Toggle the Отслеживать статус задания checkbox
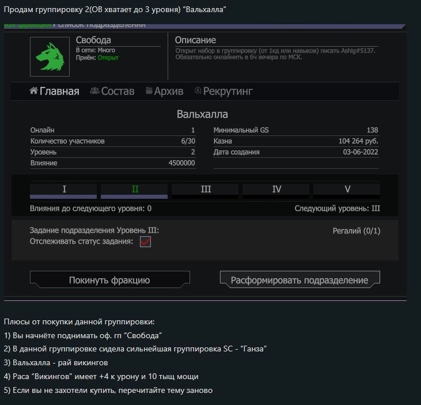The height and width of the screenshot is (405, 421). [145, 242]
